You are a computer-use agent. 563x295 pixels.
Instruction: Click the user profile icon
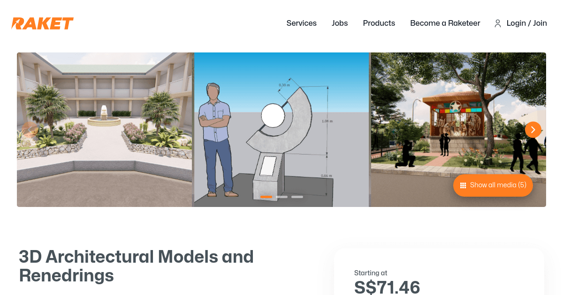tap(498, 23)
